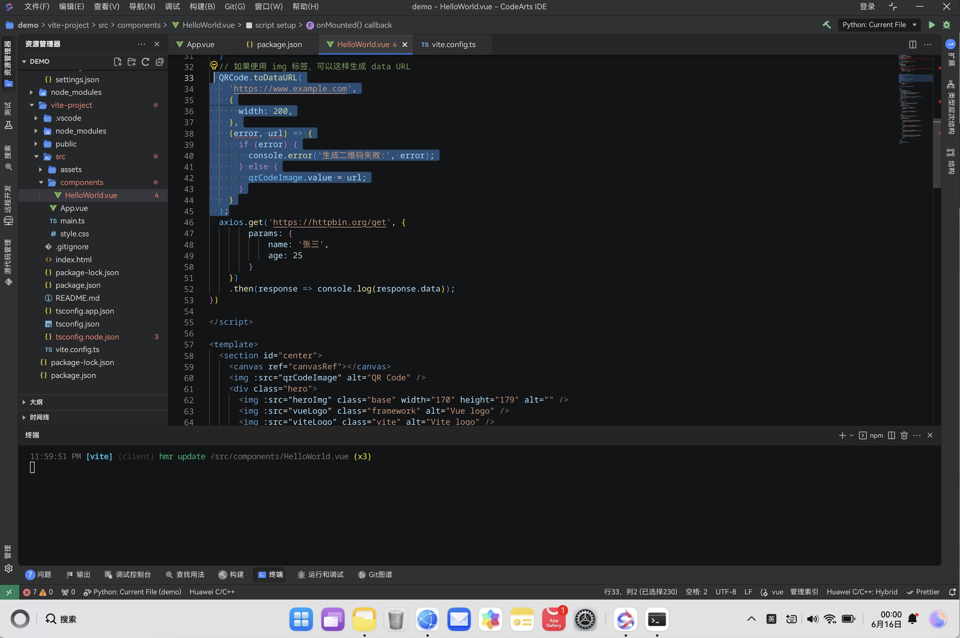Kill the terminal with trash icon

(904, 435)
